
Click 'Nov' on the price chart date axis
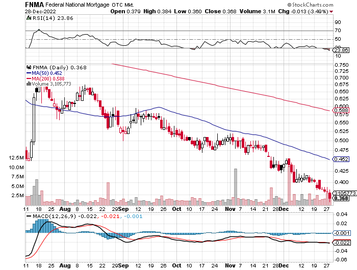[230, 209]
